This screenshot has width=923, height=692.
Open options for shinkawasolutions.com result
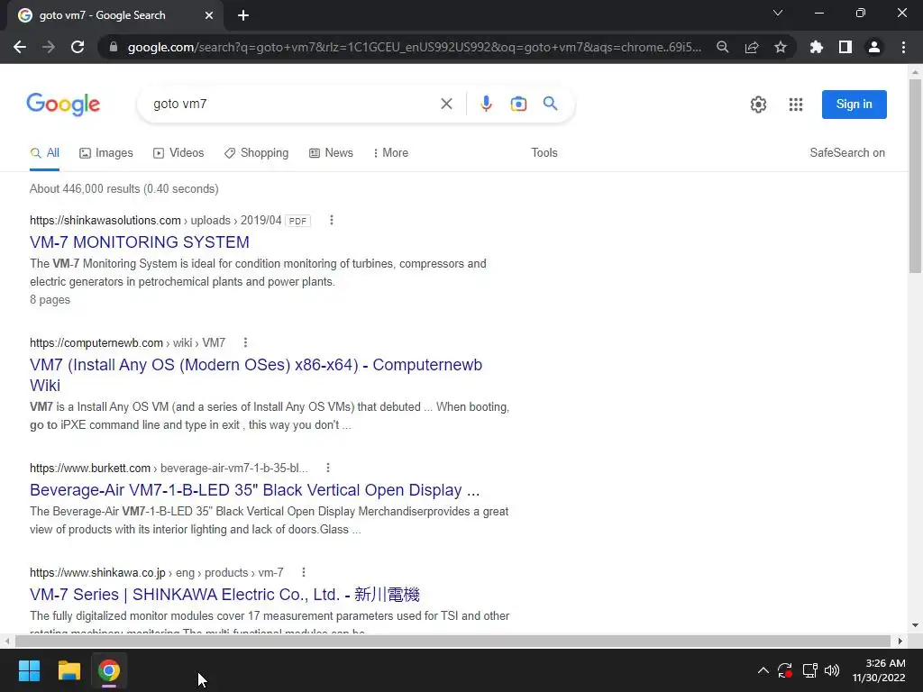pyautogui.click(x=332, y=220)
